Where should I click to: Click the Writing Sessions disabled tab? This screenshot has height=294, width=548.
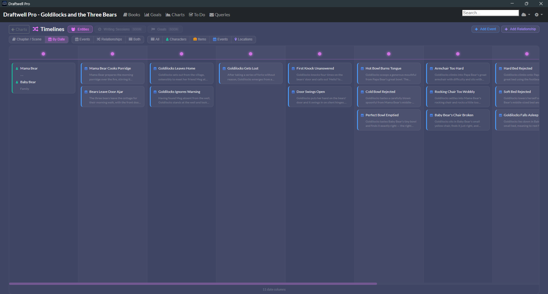(120, 29)
